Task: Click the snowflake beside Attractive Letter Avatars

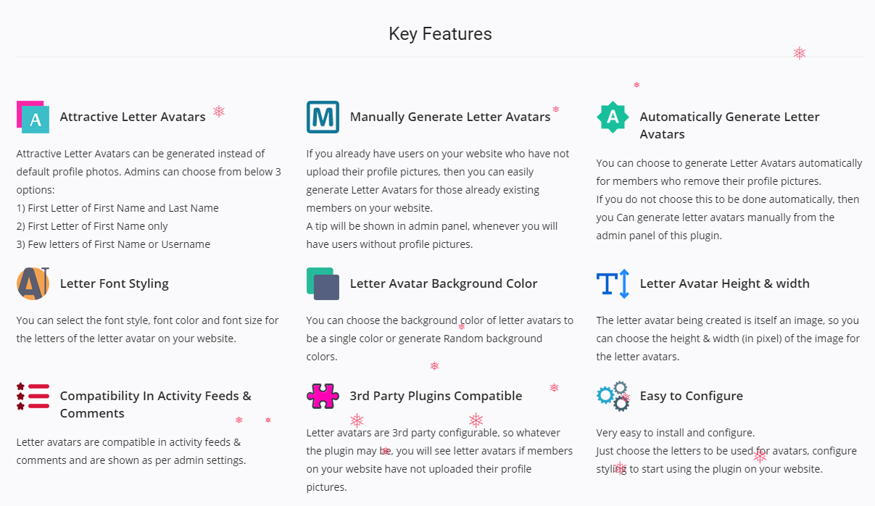Action: pyautogui.click(x=219, y=112)
